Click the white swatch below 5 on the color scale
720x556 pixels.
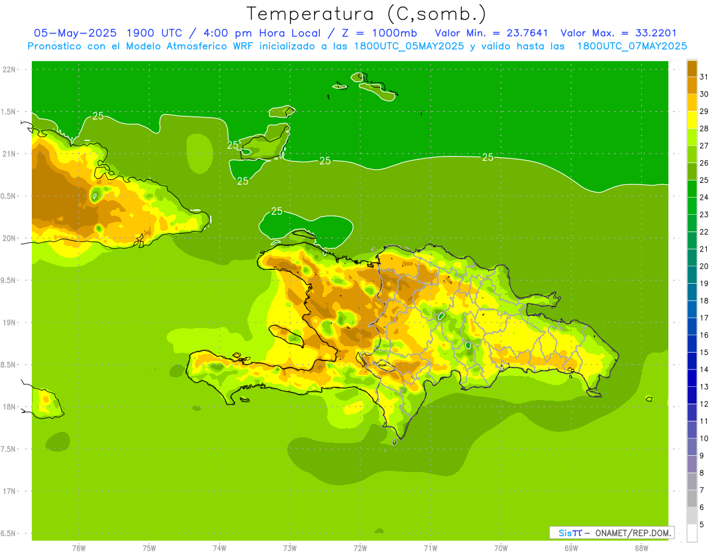tap(692, 533)
